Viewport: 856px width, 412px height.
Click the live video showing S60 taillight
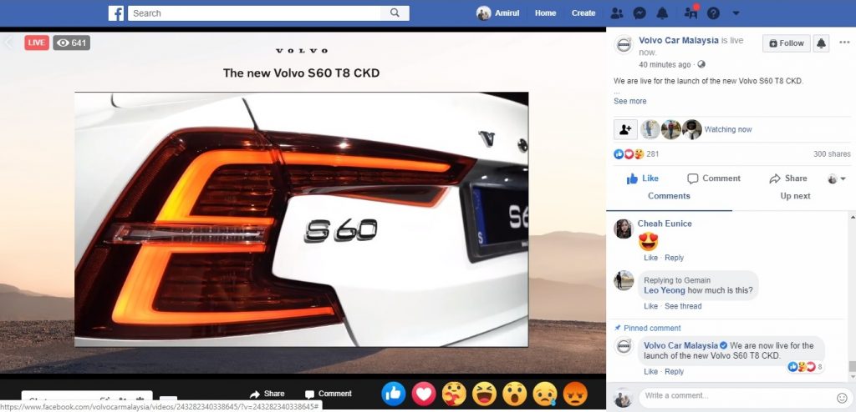click(301, 219)
